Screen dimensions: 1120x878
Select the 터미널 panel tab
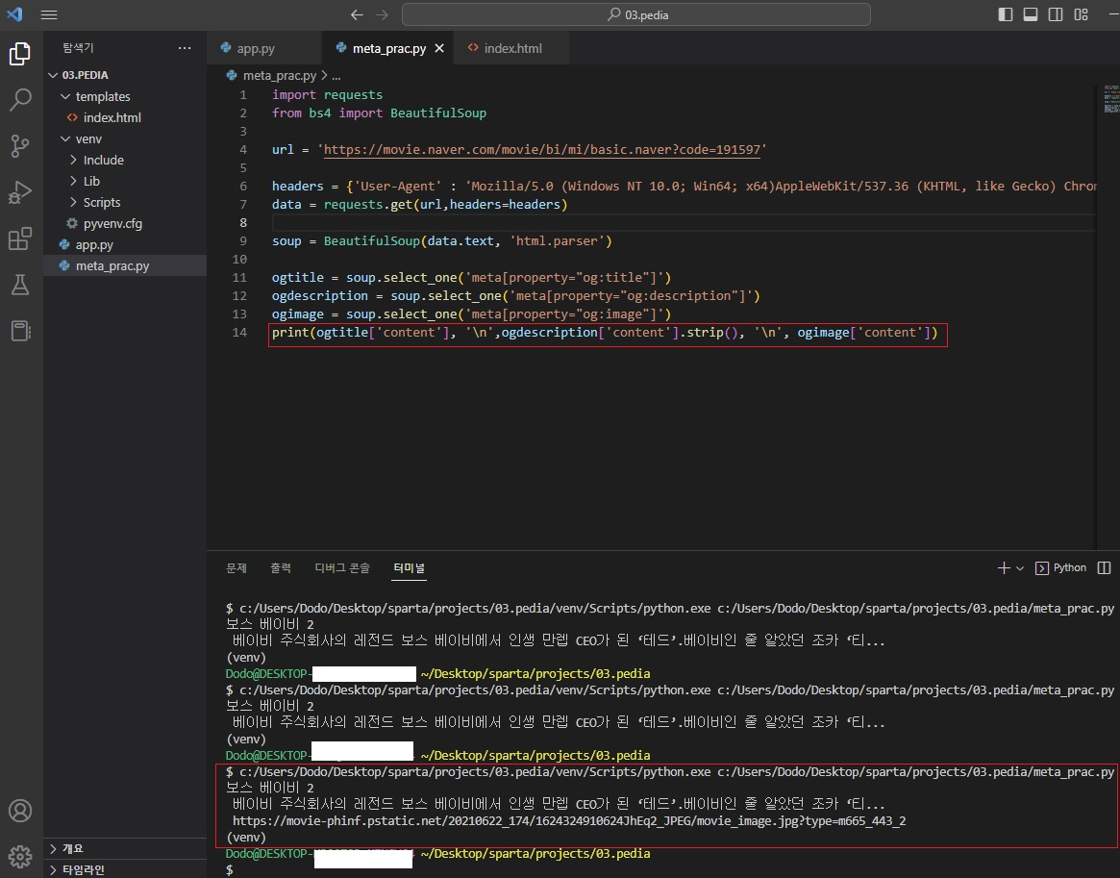409,568
